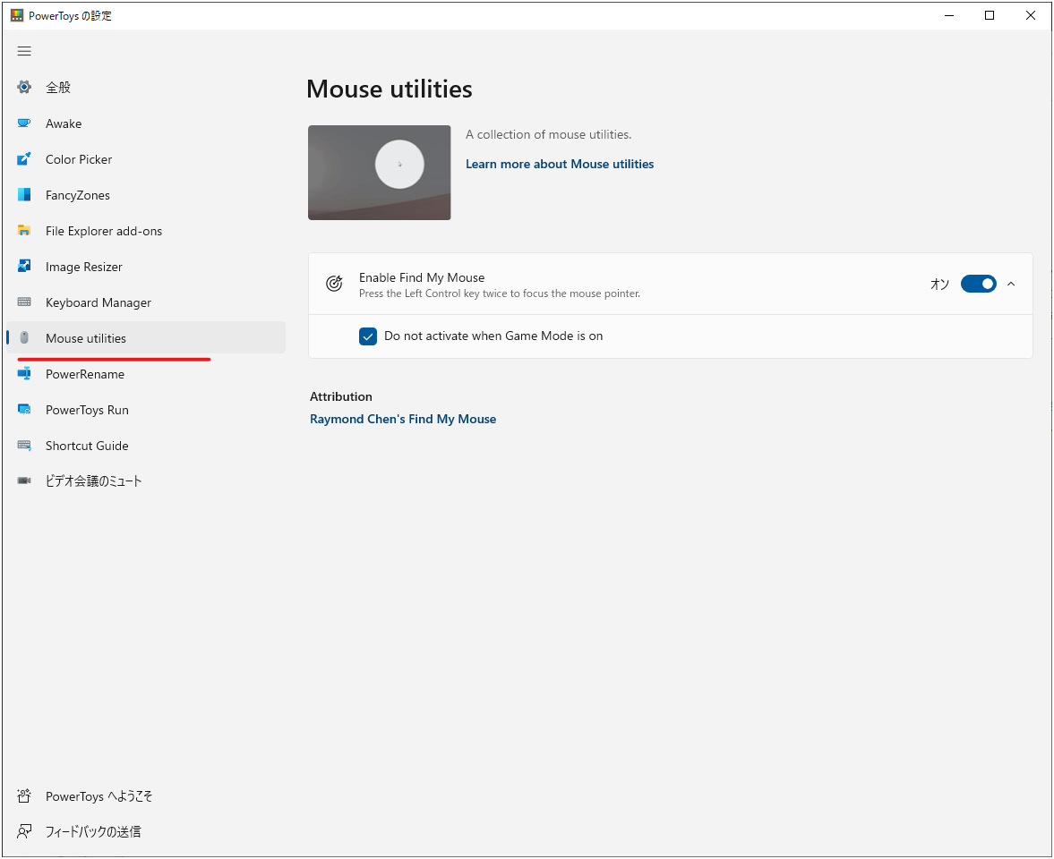The width and height of the screenshot is (1054, 859).
Task: Click the Shortcut Guide icon
Action: pyautogui.click(x=24, y=446)
